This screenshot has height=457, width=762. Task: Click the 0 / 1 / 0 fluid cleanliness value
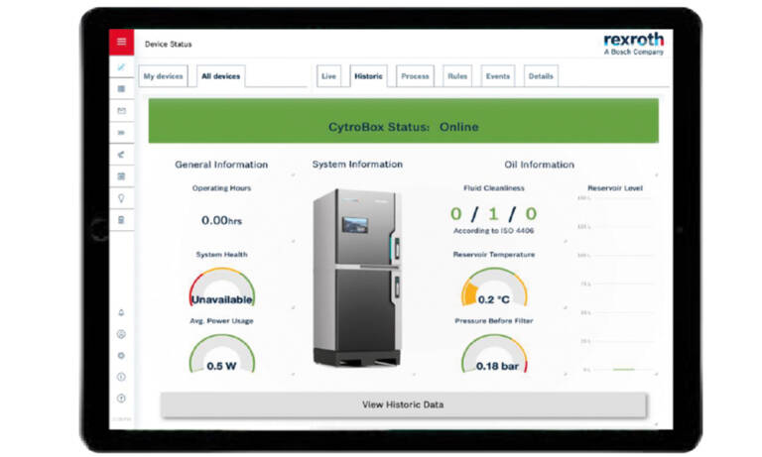494,214
